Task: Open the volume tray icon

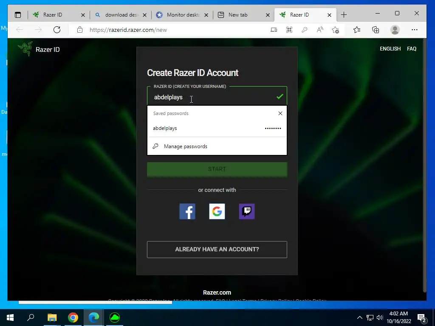Action: pyautogui.click(x=380, y=318)
